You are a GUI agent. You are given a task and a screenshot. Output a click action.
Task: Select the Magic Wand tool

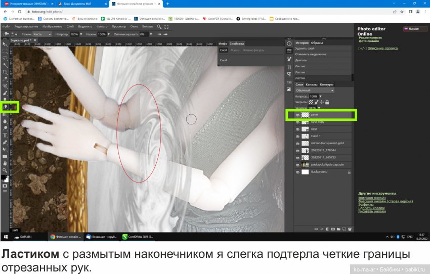tap(5, 65)
